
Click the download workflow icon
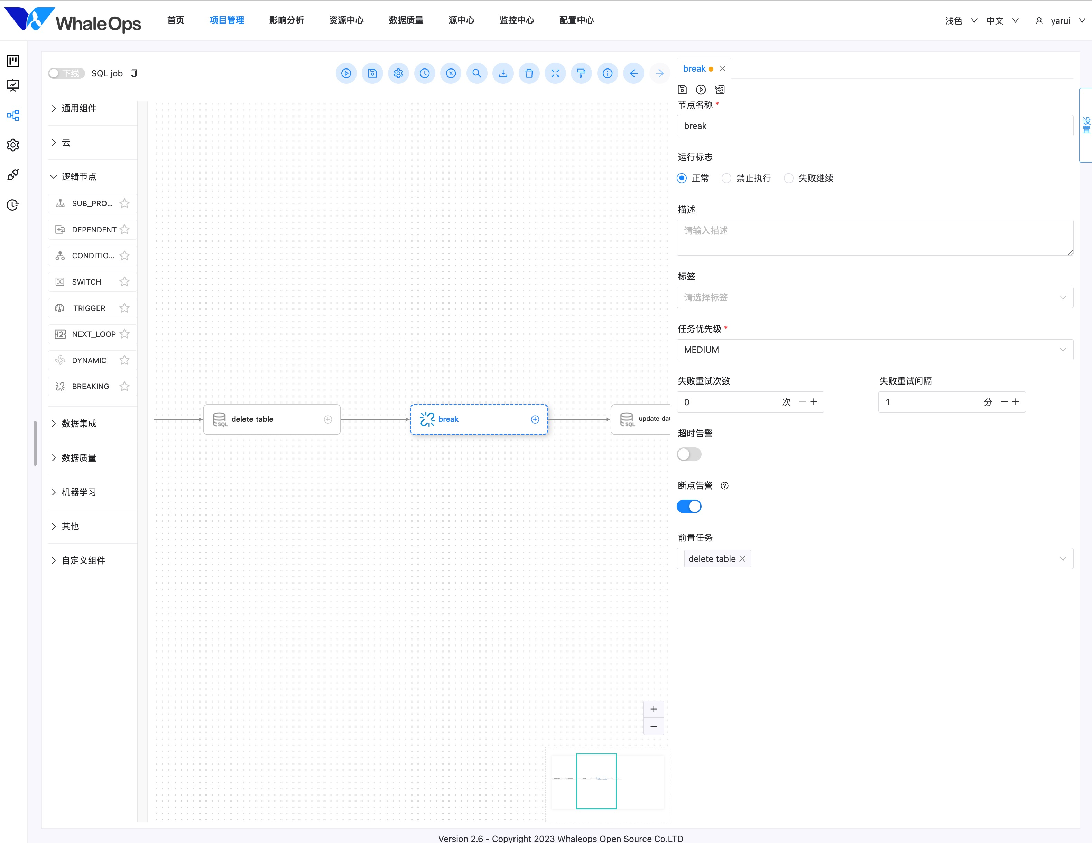pyautogui.click(x=503, y=74)
